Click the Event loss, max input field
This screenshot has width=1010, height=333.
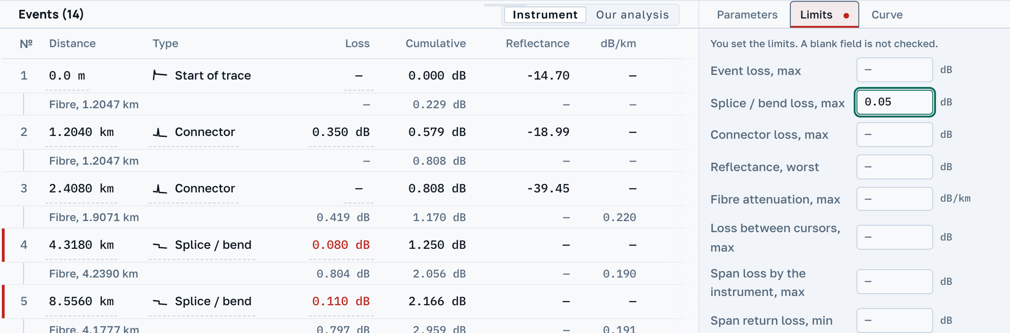[x=894, y=70]
